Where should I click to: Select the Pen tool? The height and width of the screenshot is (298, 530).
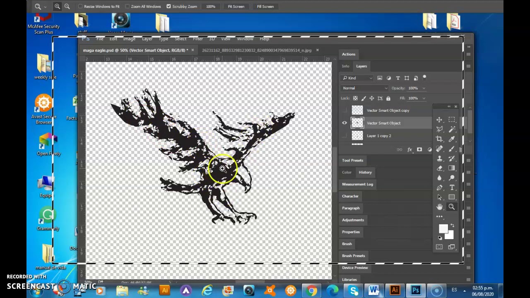[x=439, y=187]
